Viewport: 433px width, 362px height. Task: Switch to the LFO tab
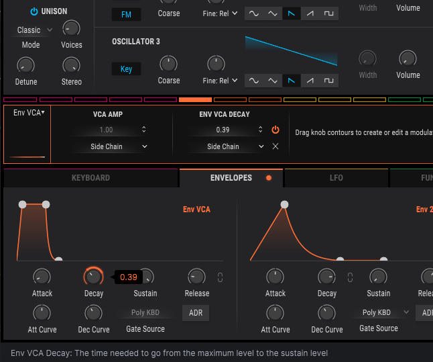click(336, 178)
